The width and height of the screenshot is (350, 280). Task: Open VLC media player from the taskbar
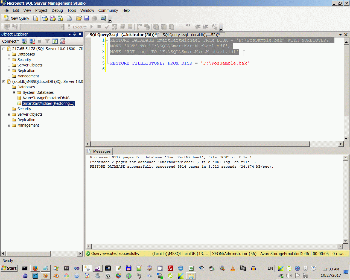(x=233, y=268)
